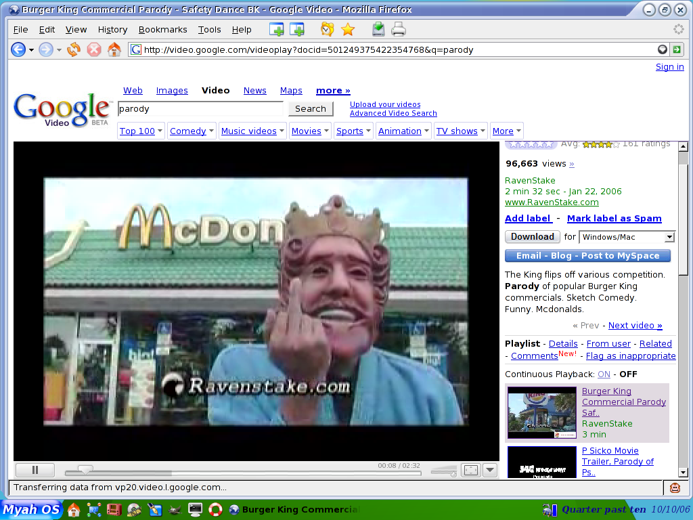This screenshot has width=693, height=520.
Task: Go back with the blue Back arrow
Action: (18, 49)
